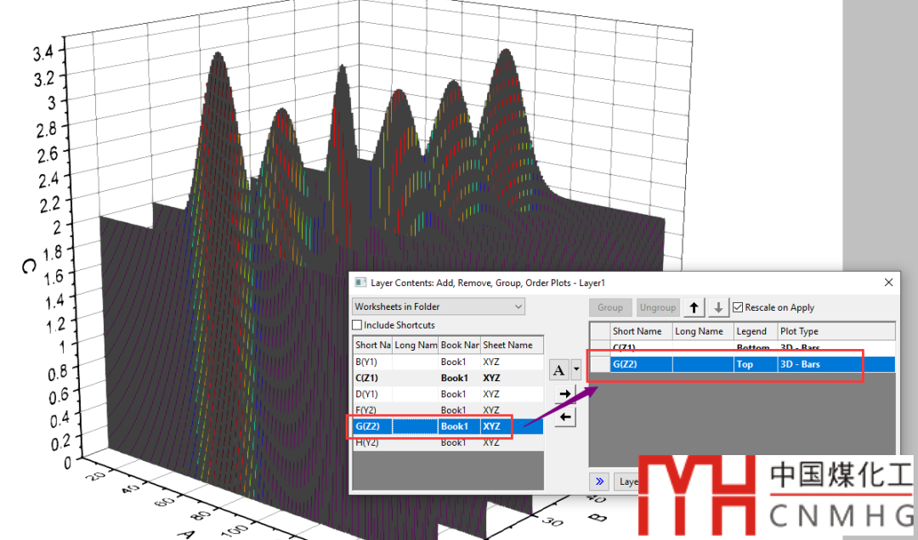This screenshot has width=918, height=540.
Task: Click the double chevron expand button
Action: coord(599,481)
